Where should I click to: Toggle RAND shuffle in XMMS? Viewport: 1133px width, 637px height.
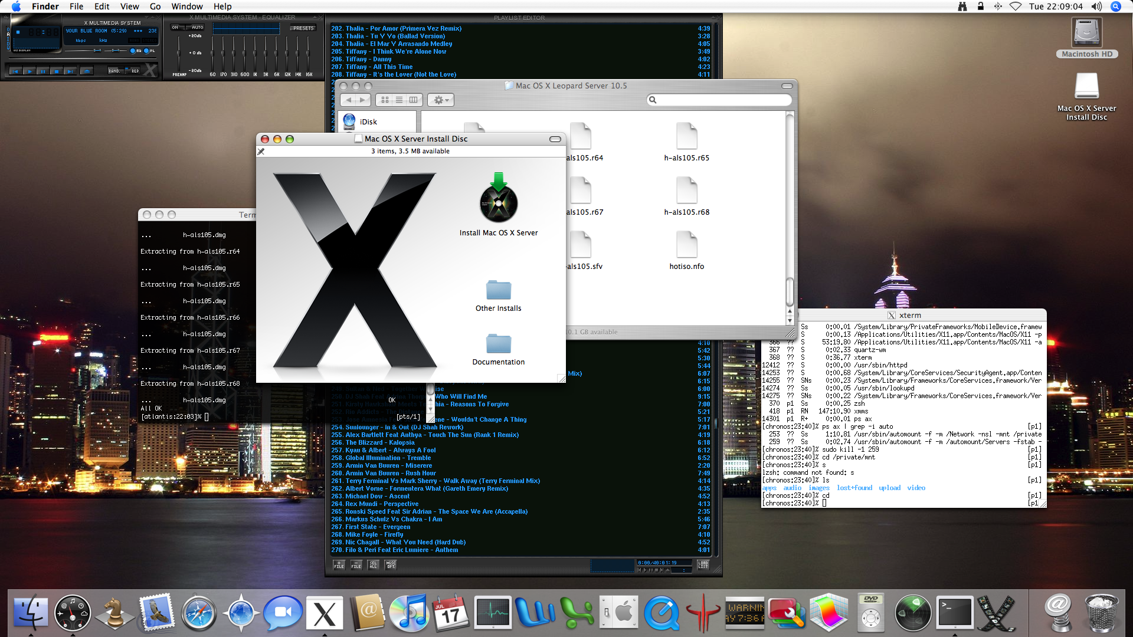pos(114,71)
